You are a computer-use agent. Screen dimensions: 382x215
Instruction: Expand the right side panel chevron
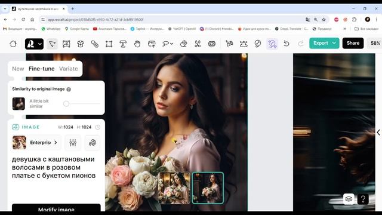point(378,133)
